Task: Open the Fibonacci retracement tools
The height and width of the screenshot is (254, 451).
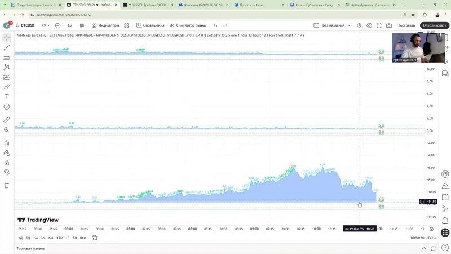Action: tap(7, 58)
